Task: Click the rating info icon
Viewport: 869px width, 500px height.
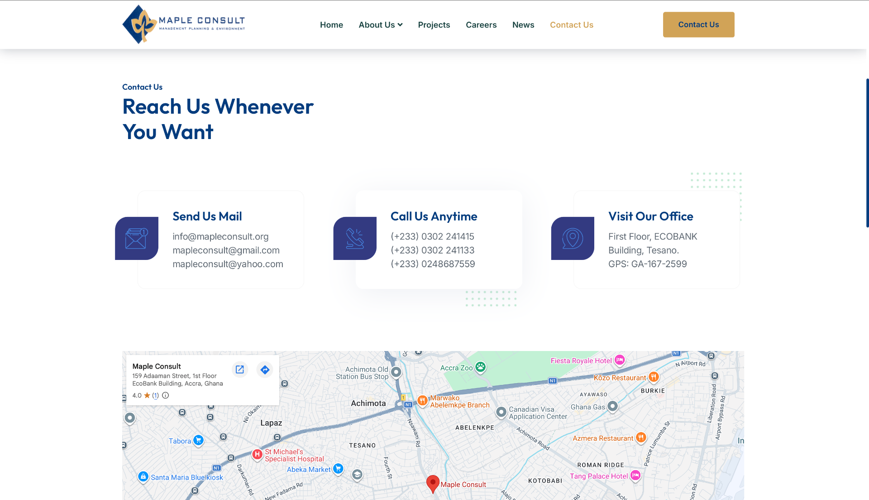Action: point(166,395)
